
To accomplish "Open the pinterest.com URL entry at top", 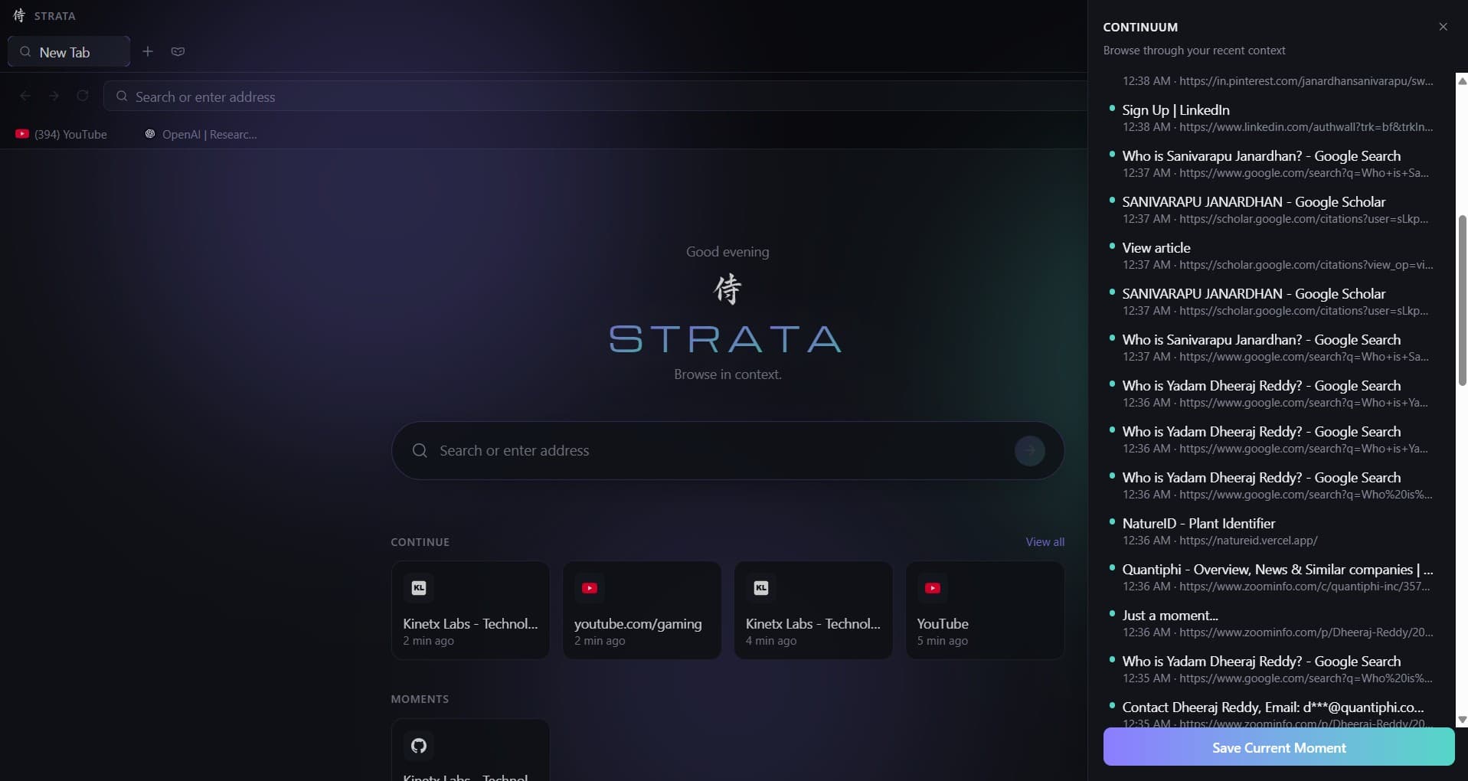I will [x=1277, y=80].
